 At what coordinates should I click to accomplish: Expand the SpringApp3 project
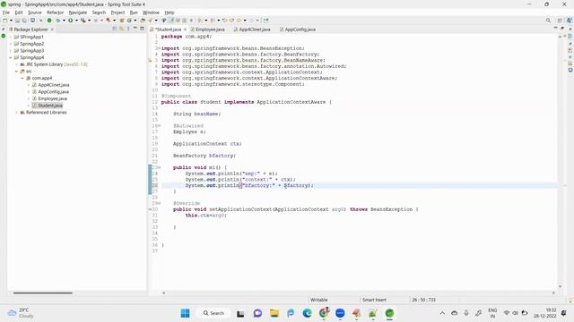point(11,51)
